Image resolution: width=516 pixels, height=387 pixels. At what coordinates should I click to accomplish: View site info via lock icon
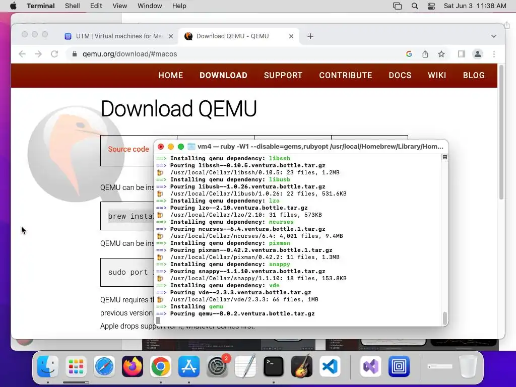click(x=75, y=54)
